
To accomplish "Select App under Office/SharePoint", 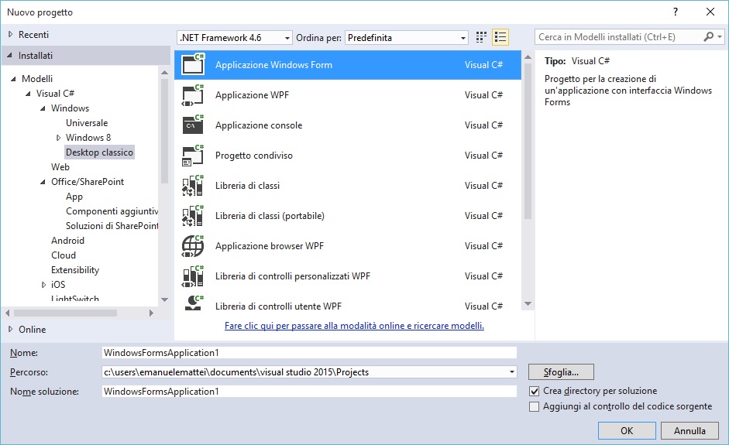I will click(74, 197).
